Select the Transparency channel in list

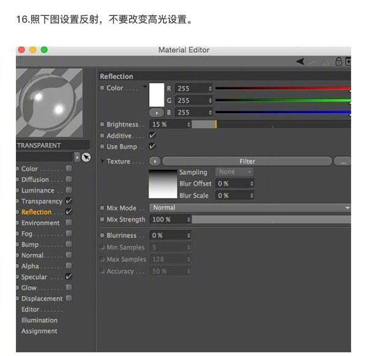click(x=42, y=201)
